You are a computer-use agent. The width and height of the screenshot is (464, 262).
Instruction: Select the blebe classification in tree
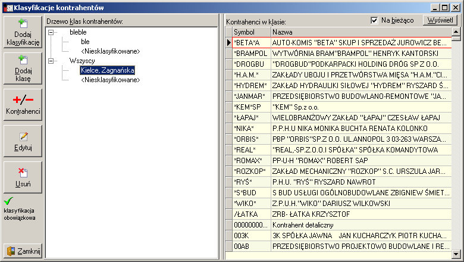[78, 32]
